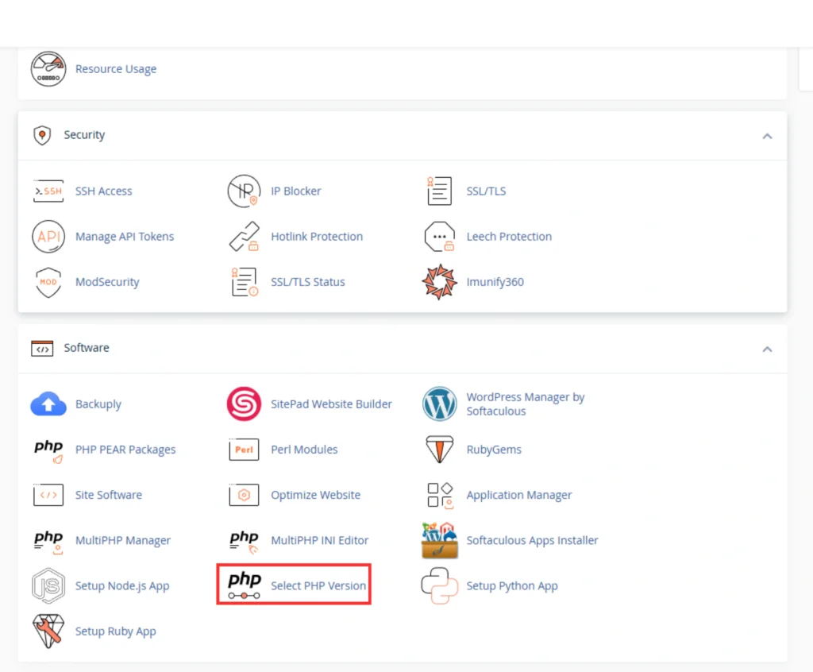Open Softaculous Apps Installer link
This screenshot has width=813, height=672.
point(533,540)
